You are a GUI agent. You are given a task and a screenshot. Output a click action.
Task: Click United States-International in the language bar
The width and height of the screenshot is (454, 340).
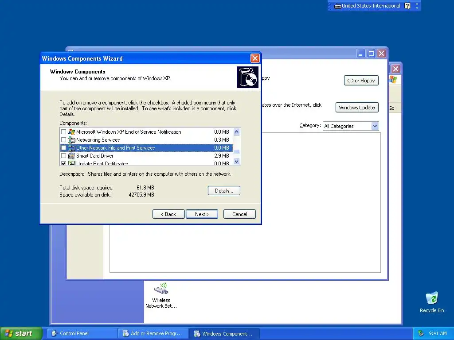[371, 6]
